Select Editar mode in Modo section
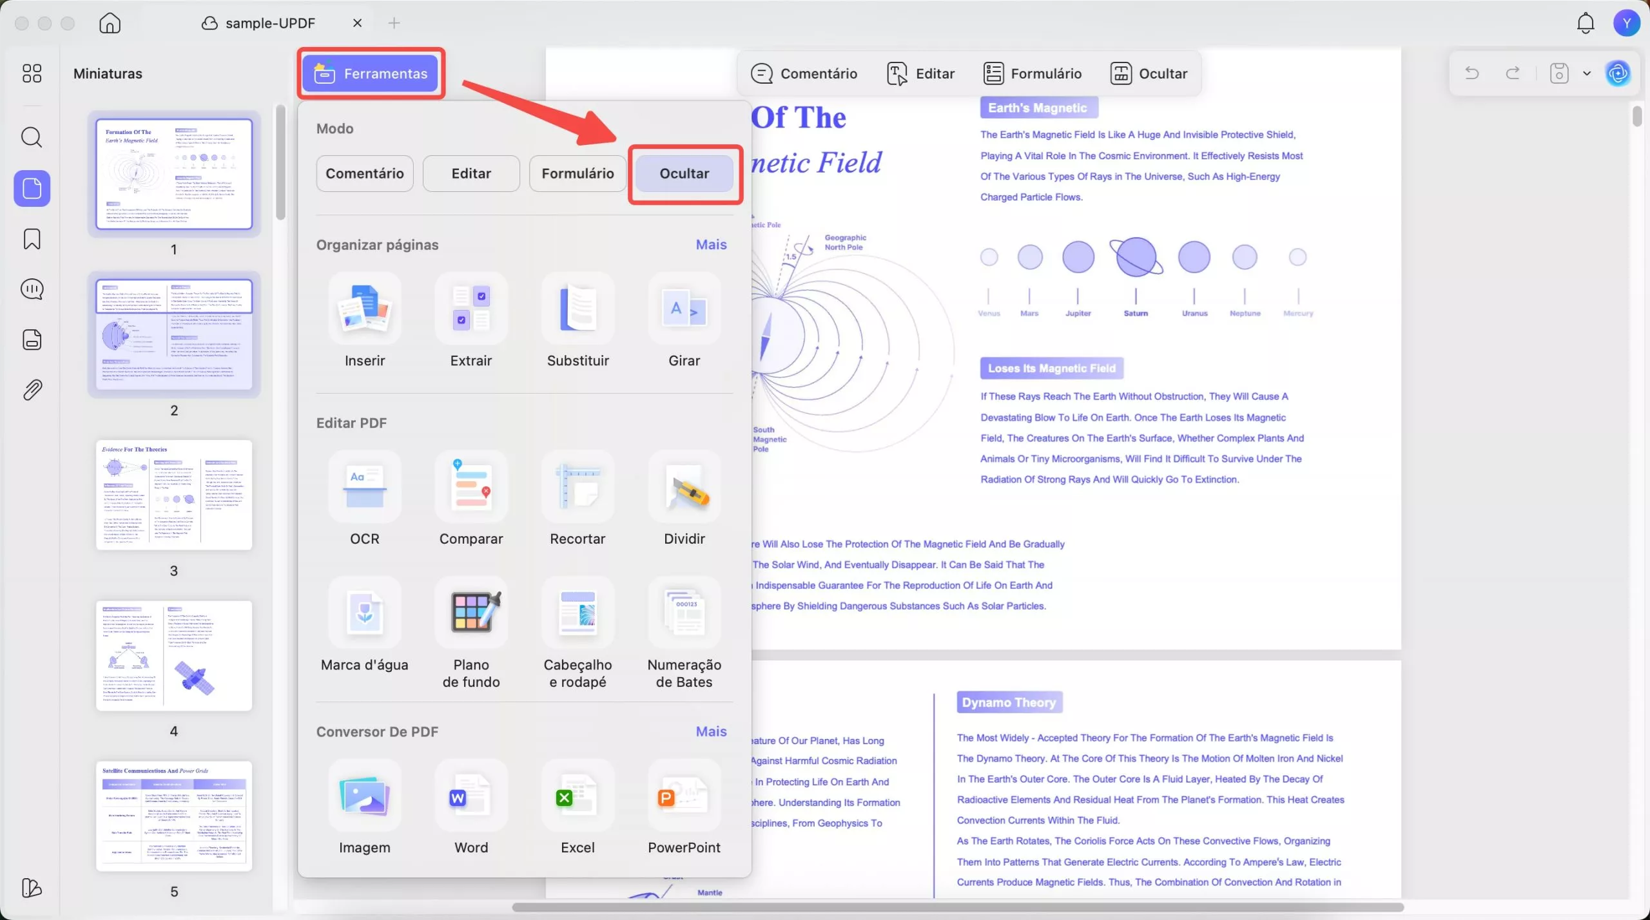The width and height of the screenshot is (1650, 920). click(x=471, y=173)
